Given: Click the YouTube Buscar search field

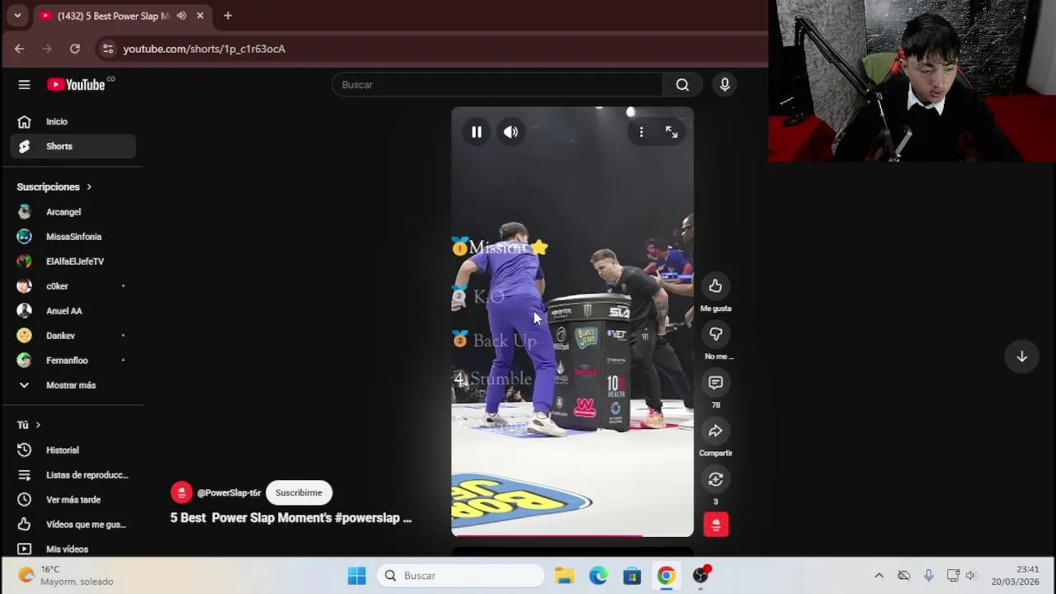Looking at the screenshot, I should (x=497, y=85).
